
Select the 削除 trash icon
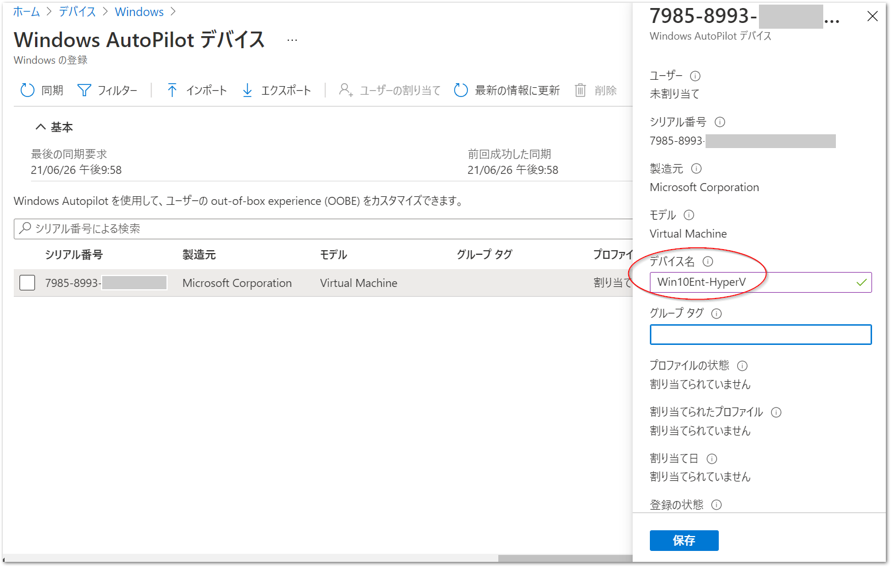[580, 90]
